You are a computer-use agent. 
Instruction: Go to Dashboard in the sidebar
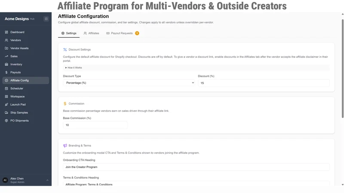point(26,32)
